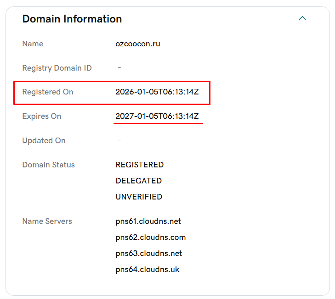
Task: Select name server pns62.cloudns.com
Action: point(151,238)
